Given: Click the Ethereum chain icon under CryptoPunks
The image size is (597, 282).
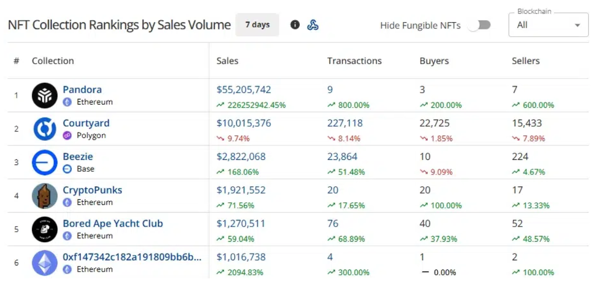Looking at the screenshot, I should [67, 203].
